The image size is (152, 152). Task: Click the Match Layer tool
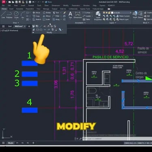point(122,19)
